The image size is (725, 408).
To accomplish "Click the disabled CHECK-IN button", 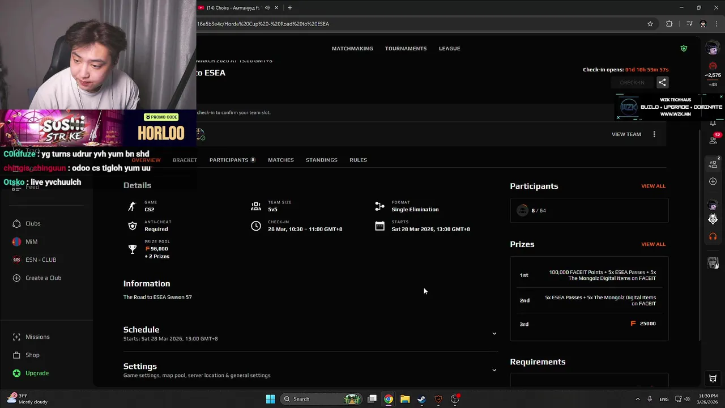I will [x=632, y=83].
